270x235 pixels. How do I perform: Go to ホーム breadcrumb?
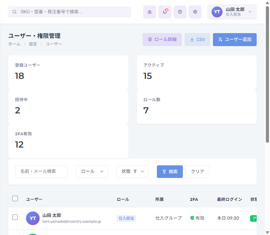(x=14, y=44)
